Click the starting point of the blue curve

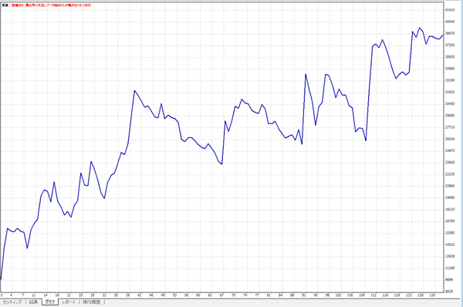point(1,279)
